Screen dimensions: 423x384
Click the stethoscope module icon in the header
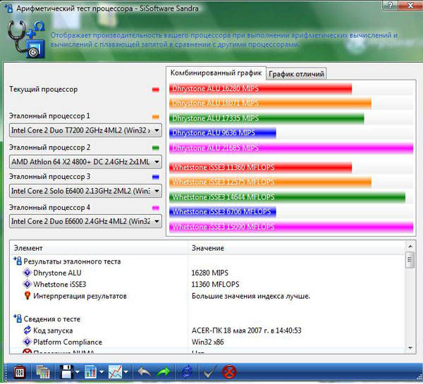[26, 39]
